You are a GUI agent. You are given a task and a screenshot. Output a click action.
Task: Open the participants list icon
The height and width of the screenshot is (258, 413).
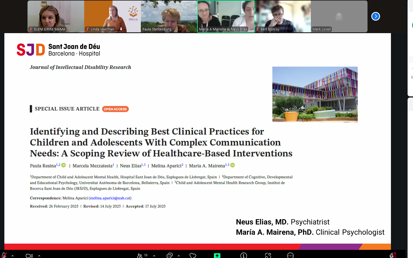[x=140, y=256]
